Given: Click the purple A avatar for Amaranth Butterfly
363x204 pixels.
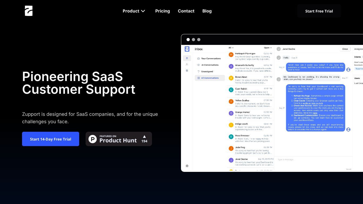Looking at the screenshot, I should point(231,66).
